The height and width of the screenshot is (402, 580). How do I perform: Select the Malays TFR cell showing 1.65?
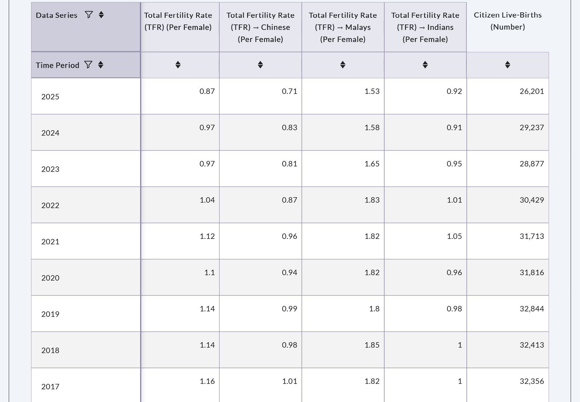tap(372, 164)
